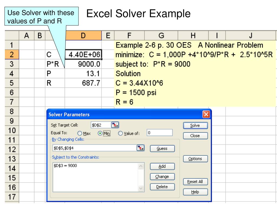Click the constraints list scroll down arrow
Viewport: 277px width, 208px height.
point(141,188)
